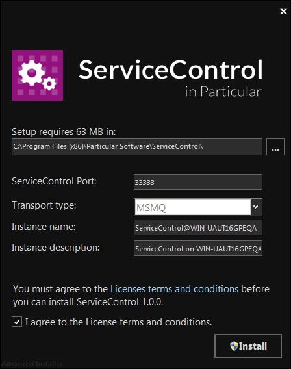Click the "Instance name:" label
This screenshot has height=369, width=291.
click(44, 227)
